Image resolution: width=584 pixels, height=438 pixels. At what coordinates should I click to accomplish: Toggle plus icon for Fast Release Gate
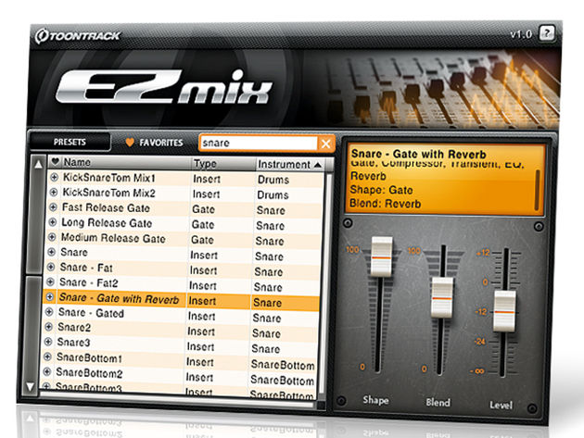click(53, 206)
